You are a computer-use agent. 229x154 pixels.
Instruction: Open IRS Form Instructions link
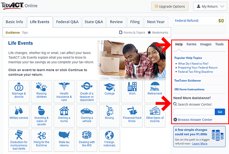[x=189, y=89]
